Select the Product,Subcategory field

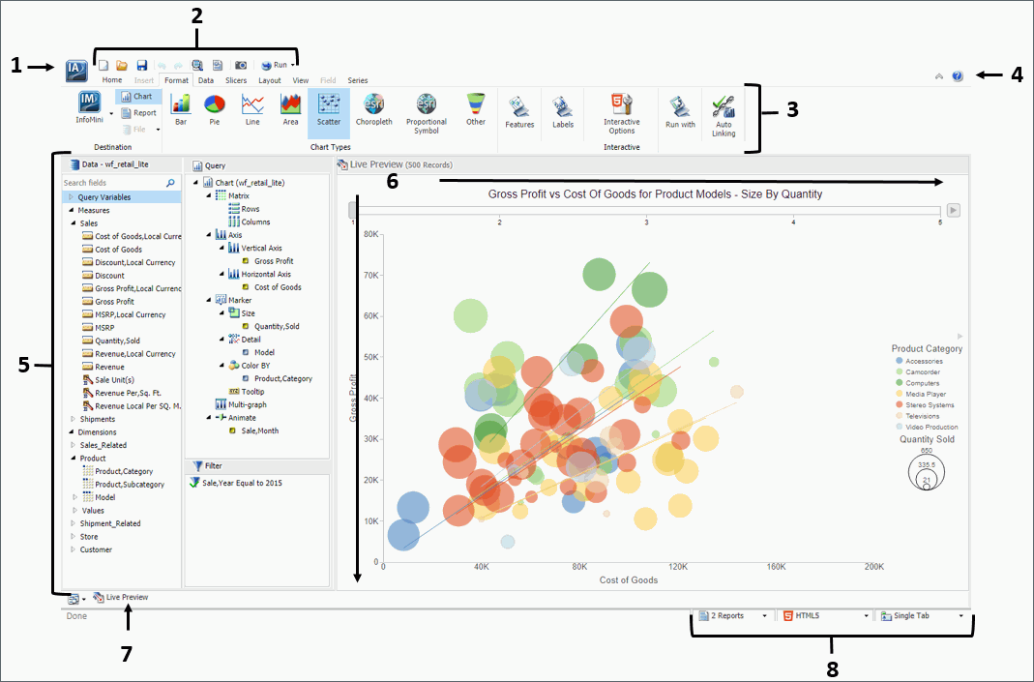[123, 484]
